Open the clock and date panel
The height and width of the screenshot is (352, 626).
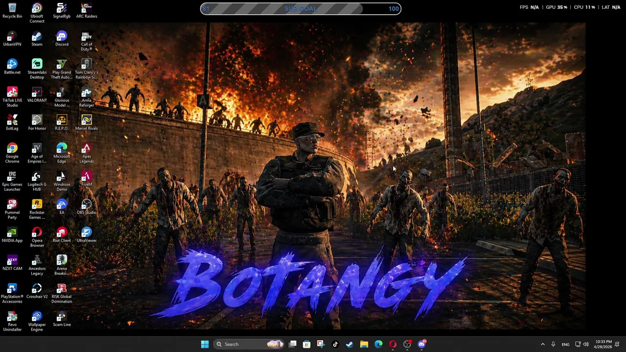pos(603,344)
